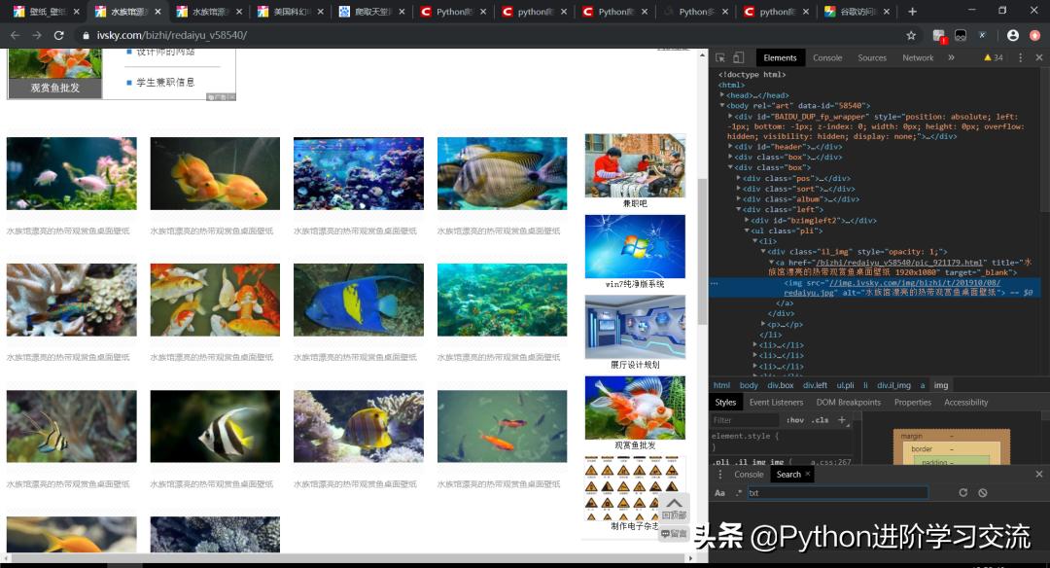
Task: Open the Event Listeners tab
Action: click(x=776, y=403)
